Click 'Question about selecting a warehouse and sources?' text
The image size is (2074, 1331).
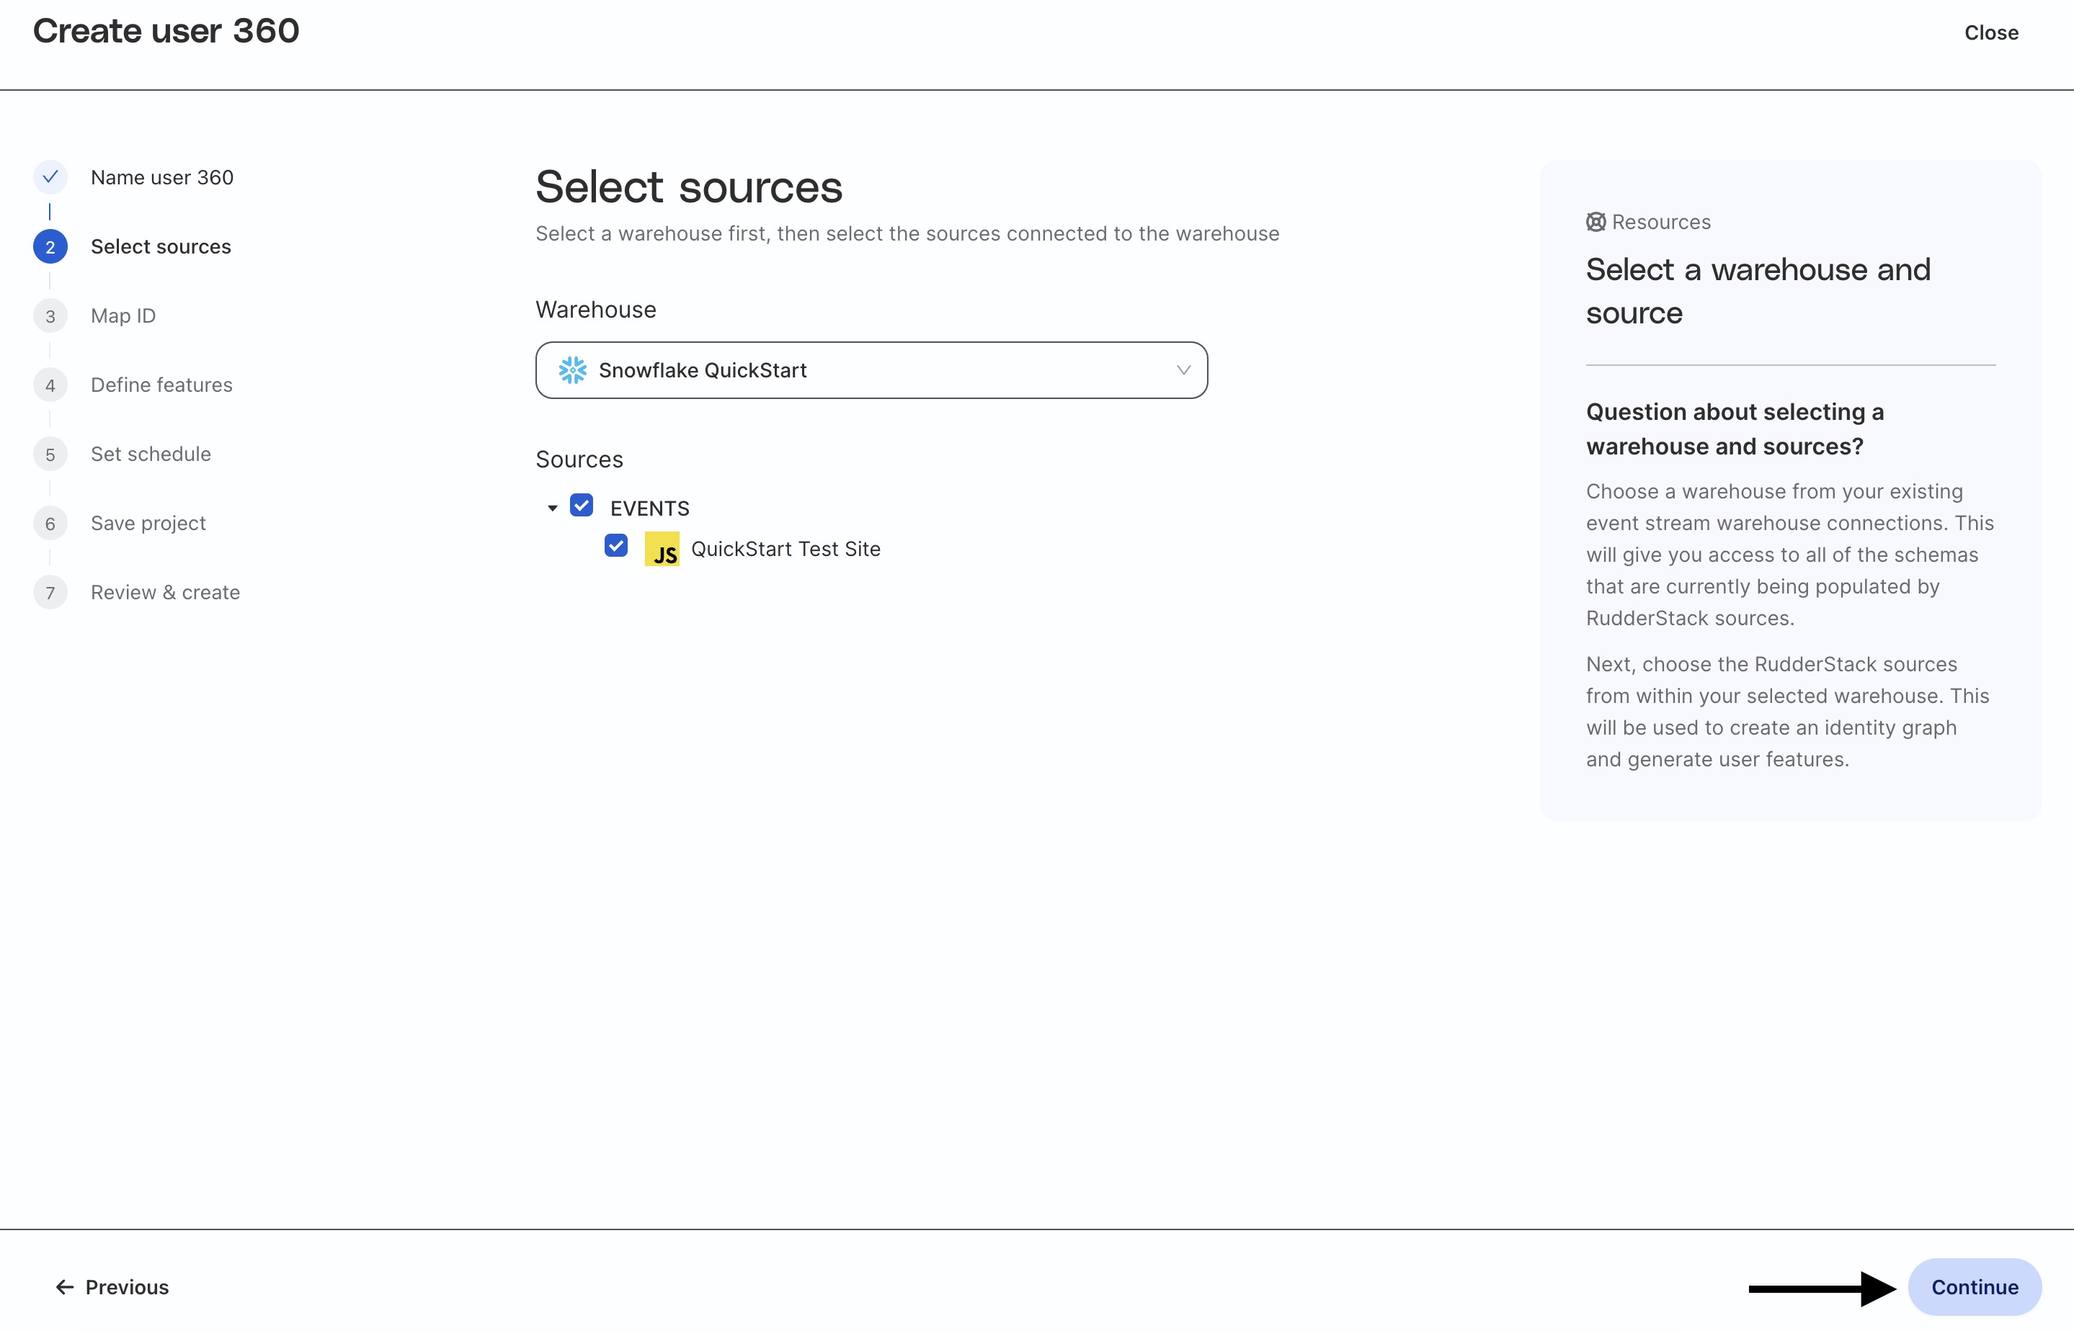(1735, 429)
